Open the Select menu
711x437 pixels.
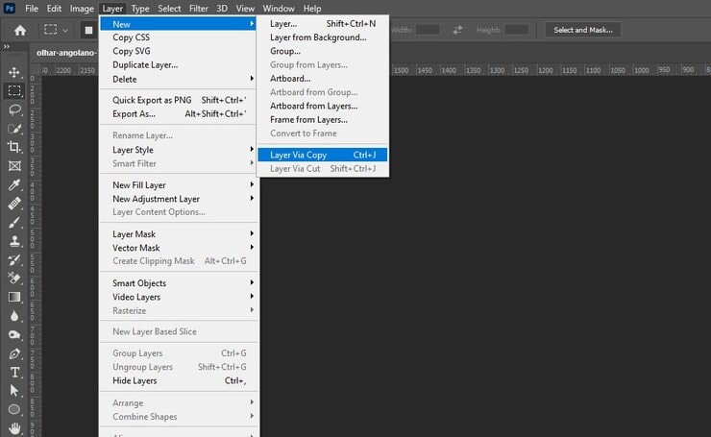[169, 9]
